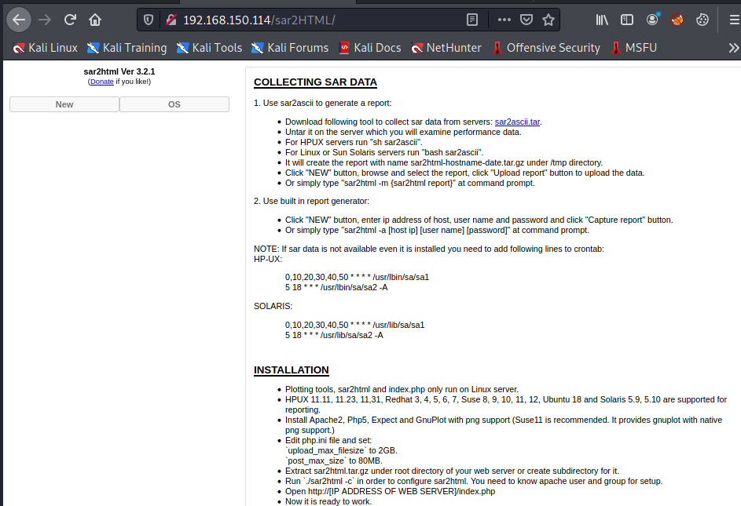Open the Firefox account icon
741x506 pixels.
652,20
